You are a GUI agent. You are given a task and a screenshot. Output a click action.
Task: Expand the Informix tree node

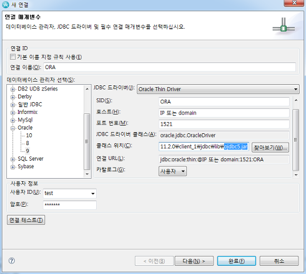(x=13, y=113)
